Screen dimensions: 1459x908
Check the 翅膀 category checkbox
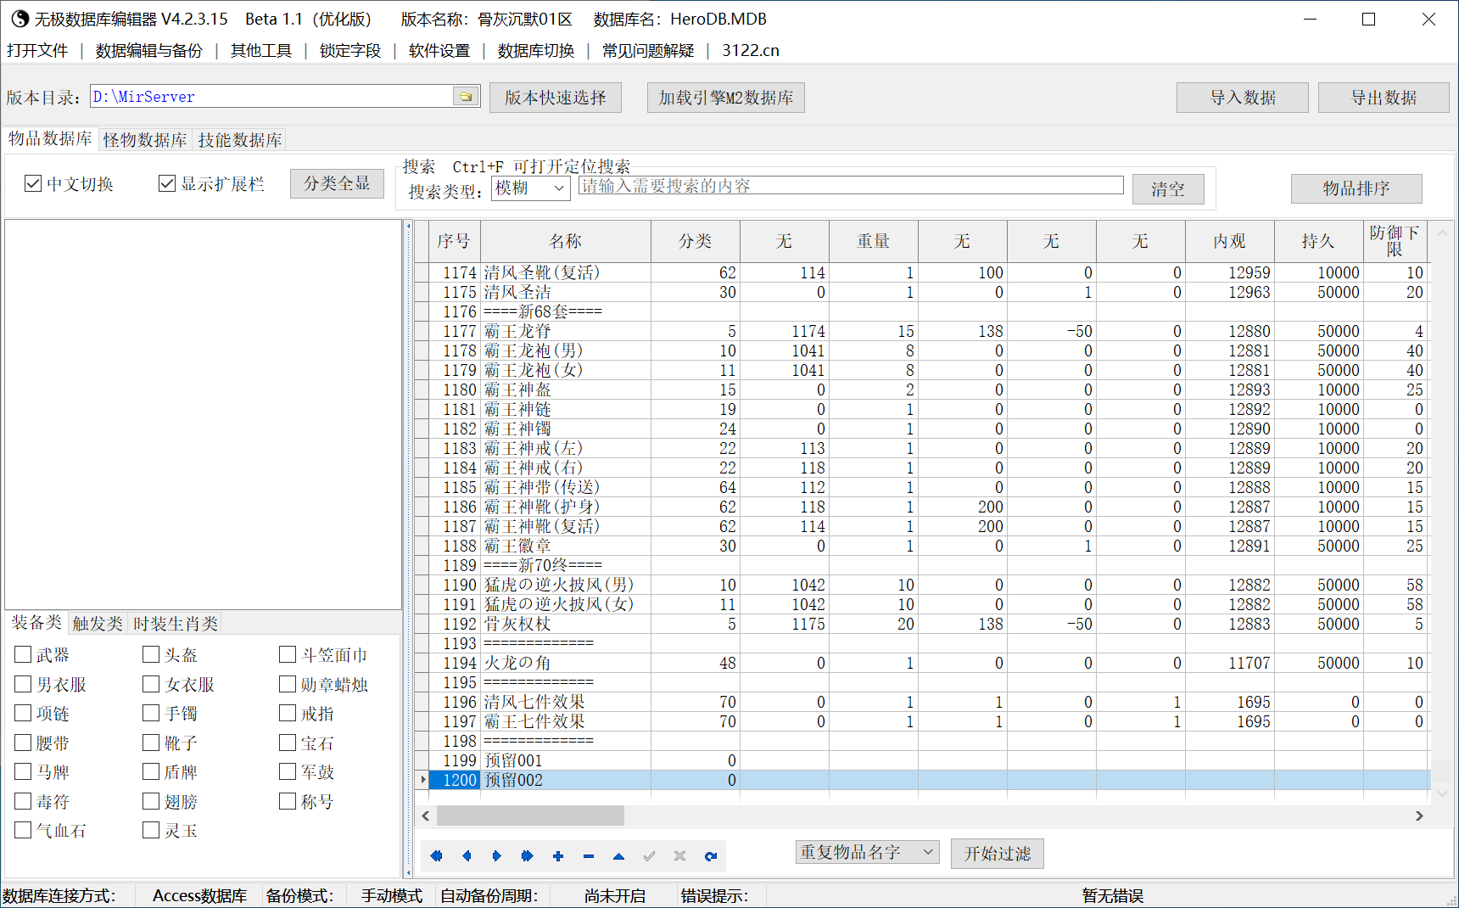click(151, 801)
